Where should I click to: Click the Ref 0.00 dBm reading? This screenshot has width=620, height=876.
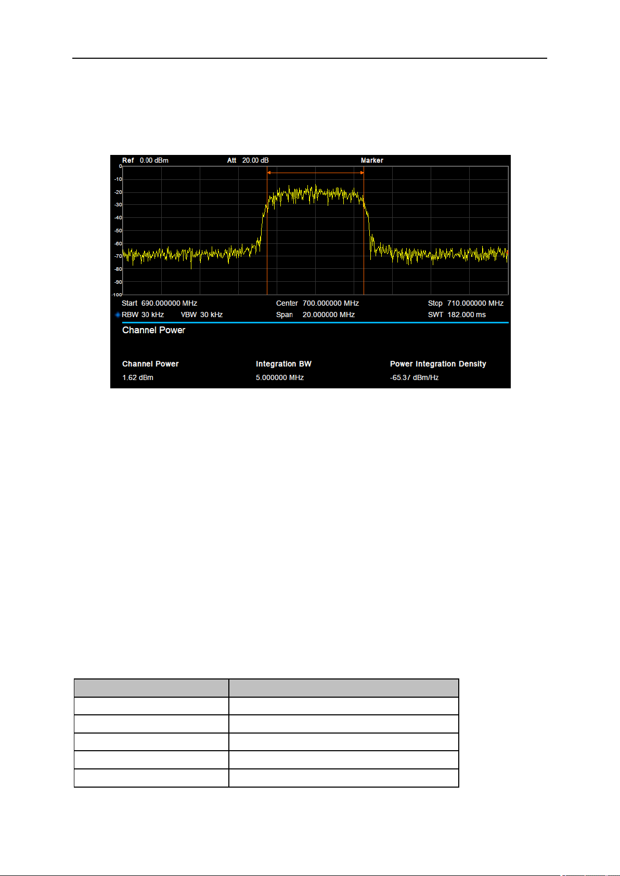[x=146, y=160]
